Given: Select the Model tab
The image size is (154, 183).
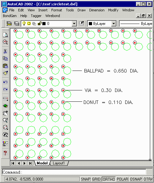Looking at the screenshot, I should click(42, 163).
